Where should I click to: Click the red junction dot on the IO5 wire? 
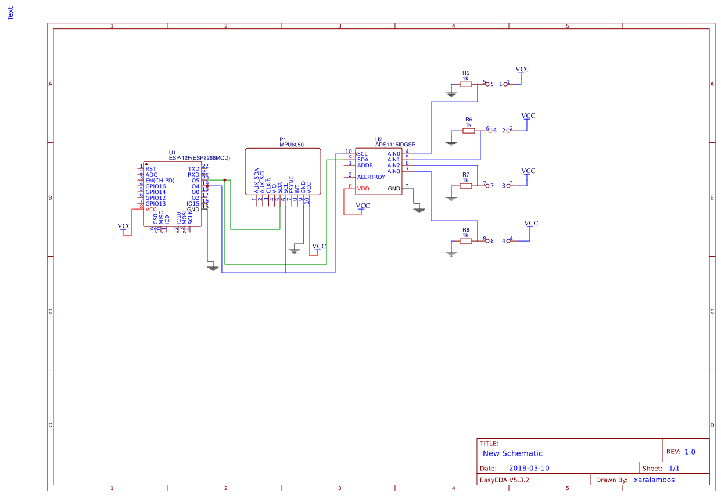coord(225,180)
